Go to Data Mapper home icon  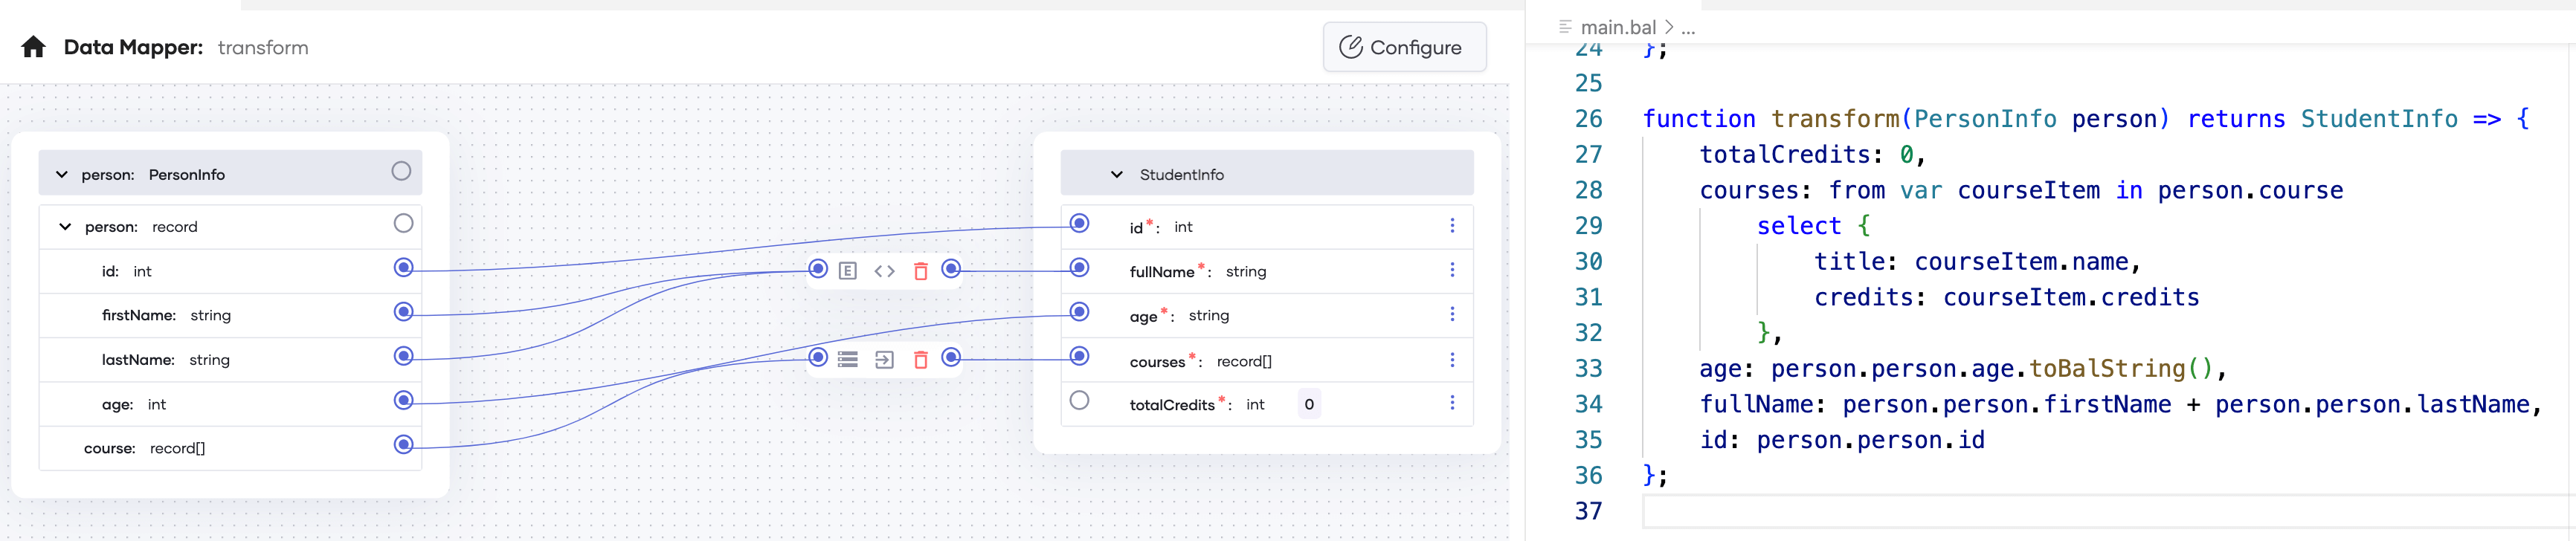[x=33, y=47]
